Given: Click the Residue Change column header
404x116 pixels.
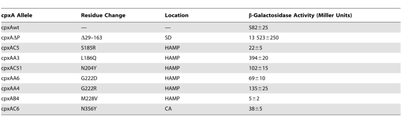Looking at the screenshot, I should (x=103, y=15).
